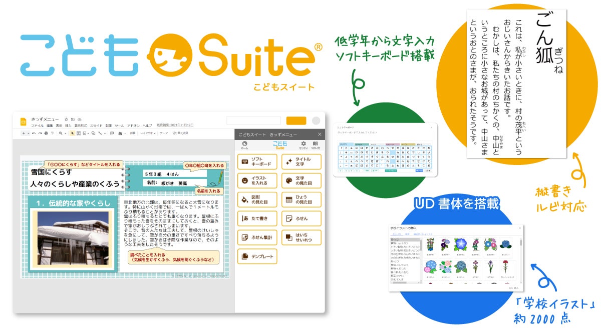The image size is (601, 330).
Task: Star the きっずメニュー document
Action: coord(66,119)
